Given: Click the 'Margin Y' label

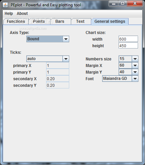Looking at the screenshot, I should pos(94,72).
